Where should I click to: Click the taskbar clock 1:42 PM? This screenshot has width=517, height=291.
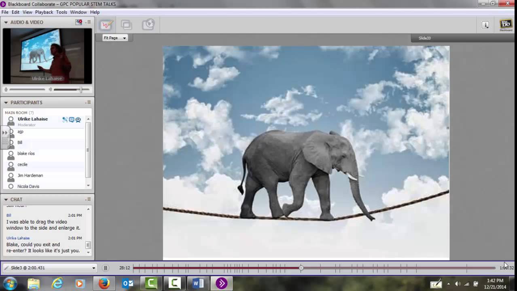pos(495,280)
